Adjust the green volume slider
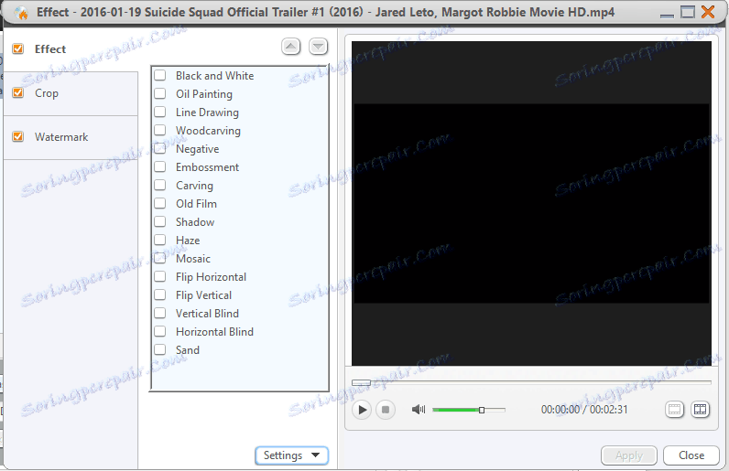 pyautogui.click(x=469, y=410)
